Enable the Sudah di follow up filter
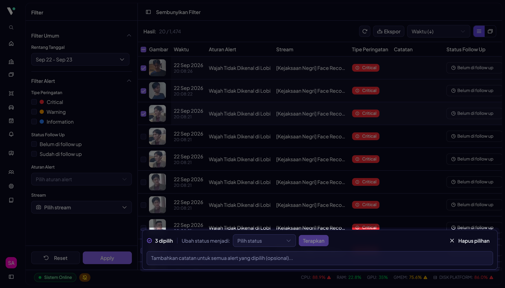The image size is (505, 288). coord(34,154)
